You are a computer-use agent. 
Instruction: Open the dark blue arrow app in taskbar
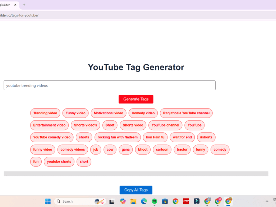coord(197,201)
